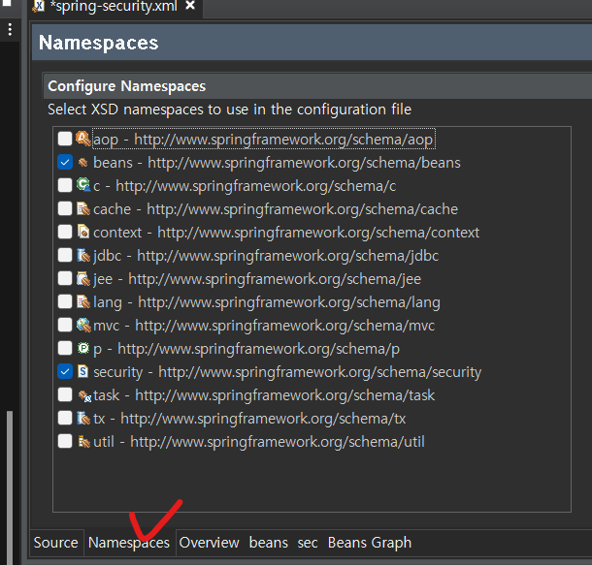Enable the aop namespace checkbox

pos(65,139)
